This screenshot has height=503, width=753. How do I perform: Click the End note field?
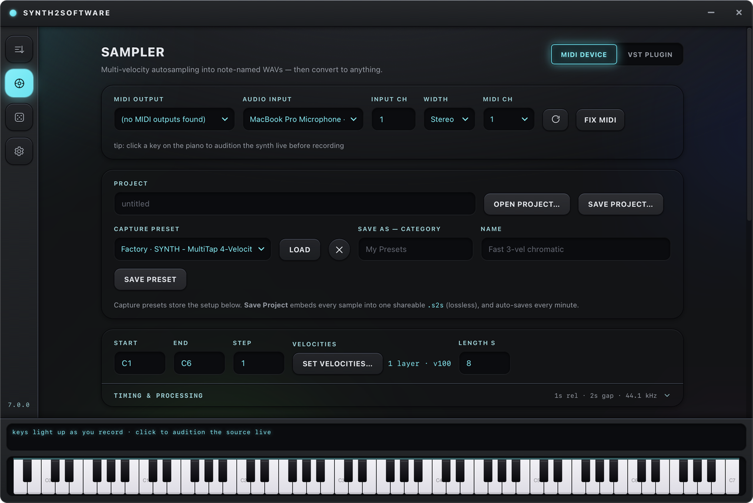[x=199, y=363]
